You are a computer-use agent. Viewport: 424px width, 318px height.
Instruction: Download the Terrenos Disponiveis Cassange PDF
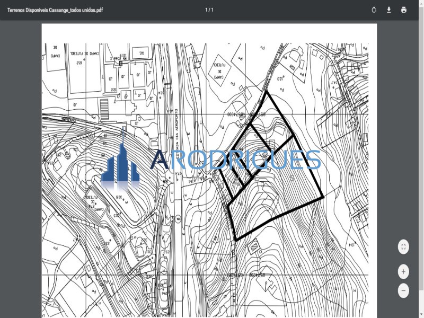(388, 10)
